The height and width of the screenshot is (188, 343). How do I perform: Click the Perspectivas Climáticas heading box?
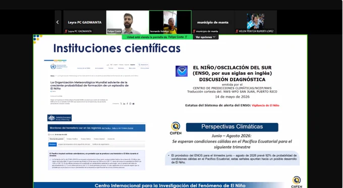tap(232, 127)
